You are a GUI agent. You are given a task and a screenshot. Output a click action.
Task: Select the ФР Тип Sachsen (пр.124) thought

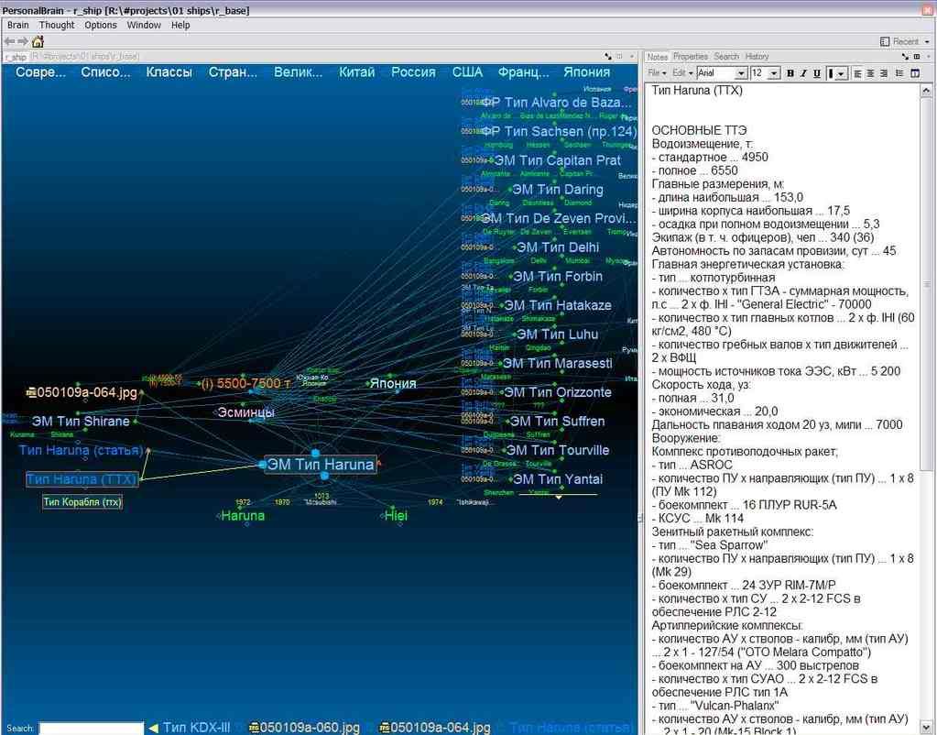tap(561, 132)
